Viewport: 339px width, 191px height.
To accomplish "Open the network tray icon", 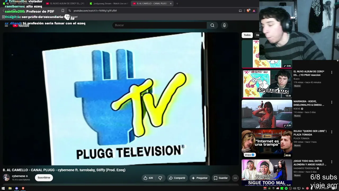I will click(x=299, y=188).
